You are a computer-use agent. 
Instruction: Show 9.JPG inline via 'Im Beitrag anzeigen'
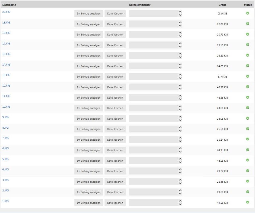[89, 119]
